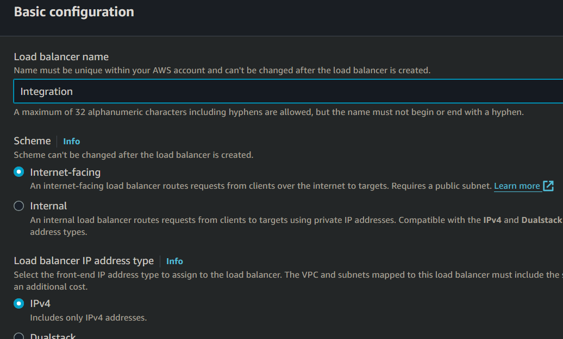Click the IPv4 option label text
This screenshot has width=563, height=339.
(40, 304)
